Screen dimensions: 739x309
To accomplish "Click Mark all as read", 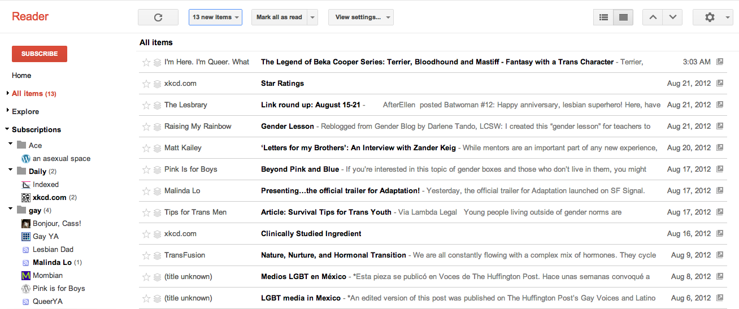I will (279, 18).
